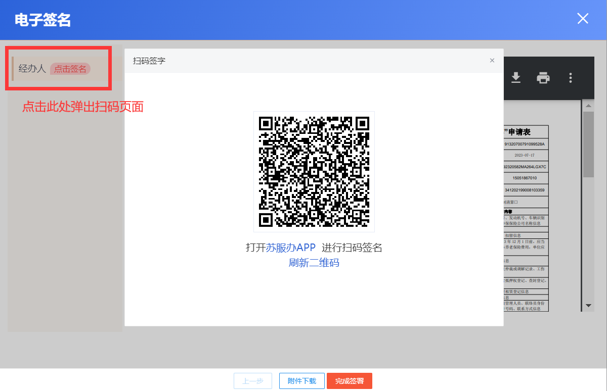The height and width of the screenshot is (391, 607).
Task: Open the 苏服办APP link
Action: coord(291,248)
